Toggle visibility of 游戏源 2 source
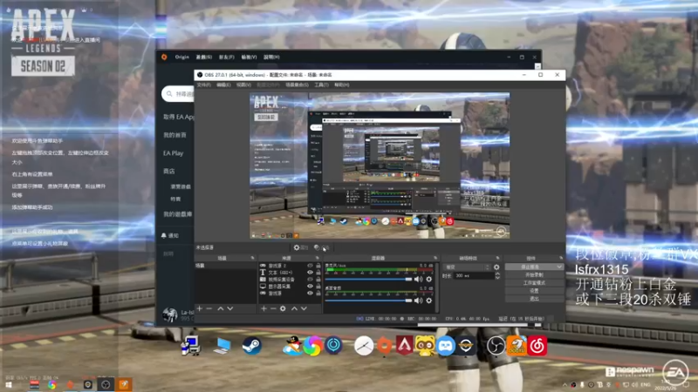 311,266
